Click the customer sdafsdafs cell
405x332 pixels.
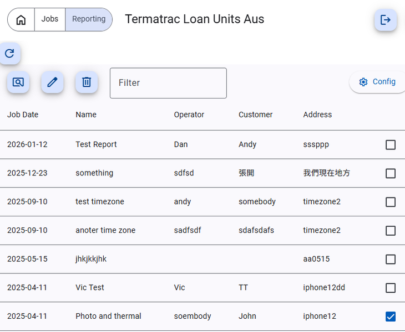[256, 230]
